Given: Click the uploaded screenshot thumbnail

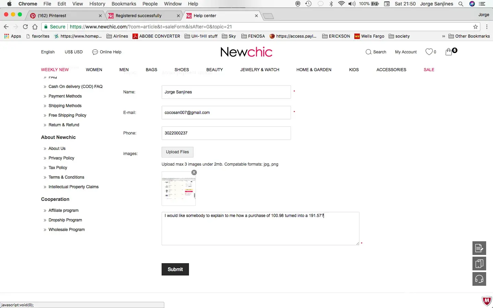Looking at the screenshot, I should [x=179, y=189].
